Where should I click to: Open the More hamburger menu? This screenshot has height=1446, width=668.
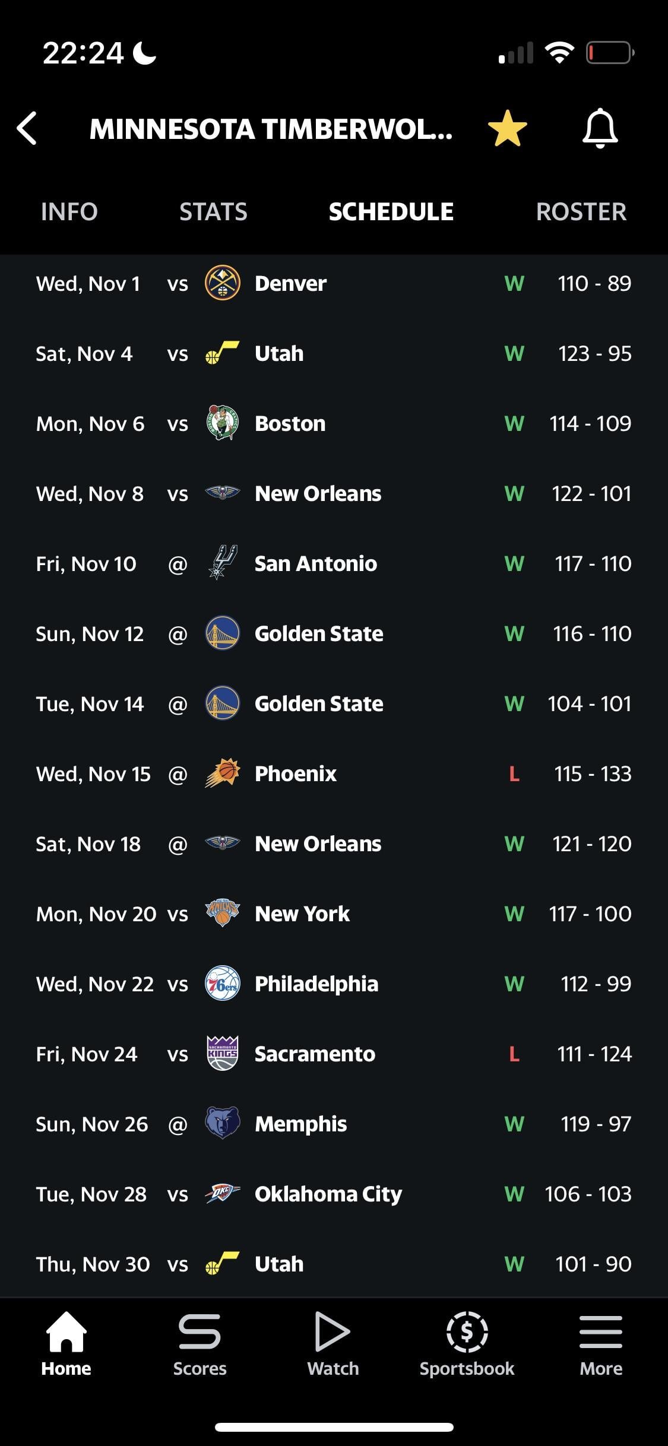600,1344
